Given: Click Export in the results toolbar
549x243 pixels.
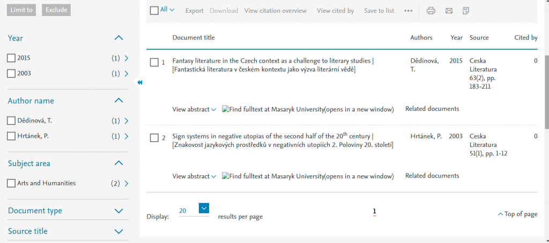Looking at the screenshot, I should [194, 11].
